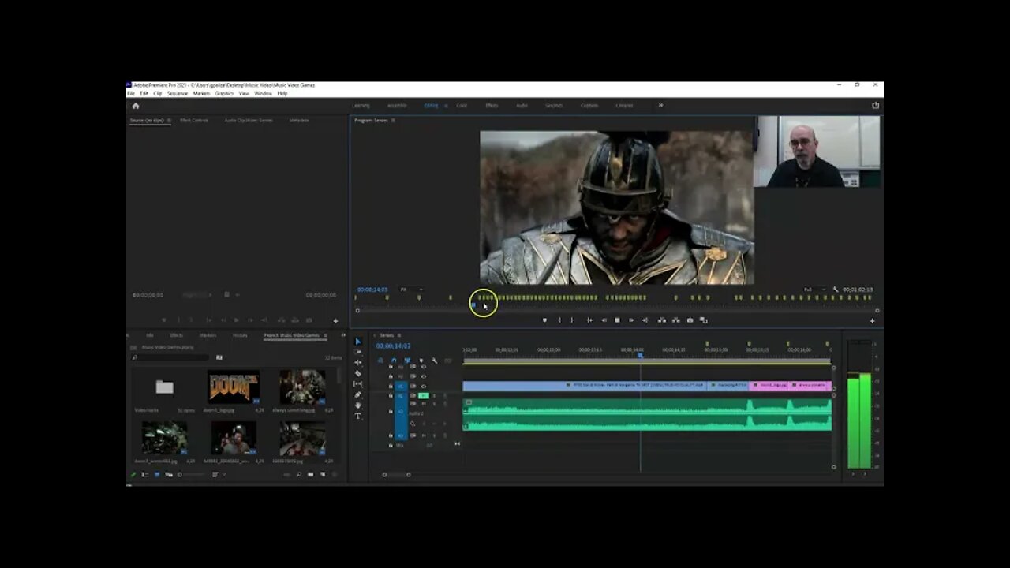Open Program monitor settings wrench
This screenshot has width=1010, height=568.
836,290
